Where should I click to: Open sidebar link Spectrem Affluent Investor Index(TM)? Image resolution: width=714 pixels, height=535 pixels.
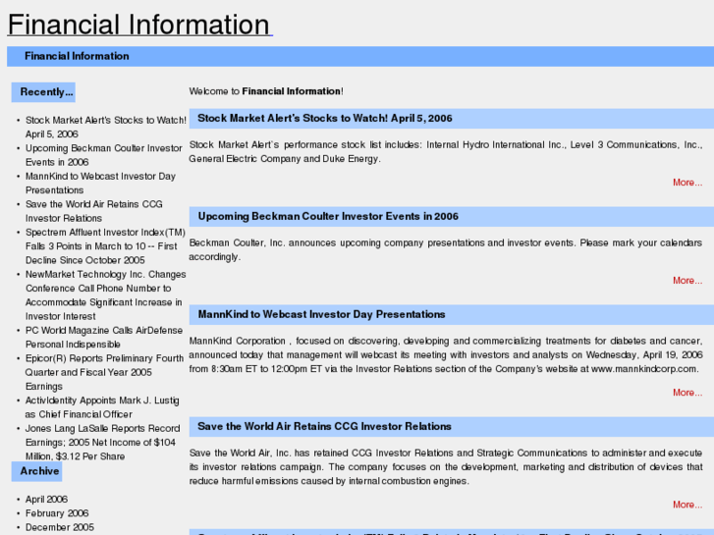click(x=105, y=246)
